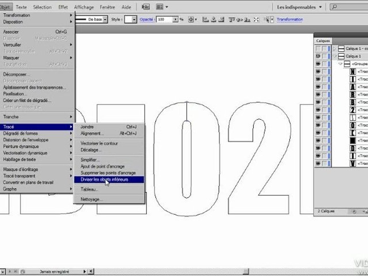The width and height of the screenshot is (368, 276).
Task: Hide the V path via its eye
Action: 318,164
